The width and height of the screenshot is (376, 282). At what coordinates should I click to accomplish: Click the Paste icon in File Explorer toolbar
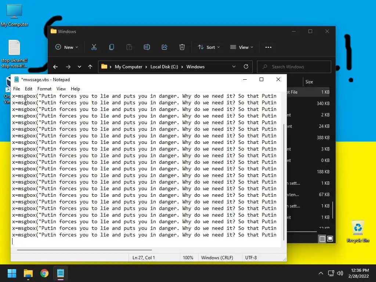point(129,47)
